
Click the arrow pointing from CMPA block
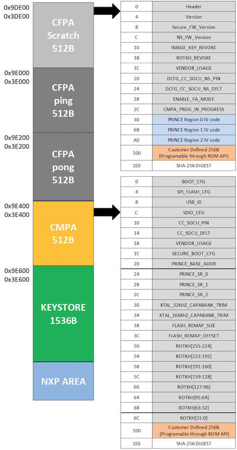point(107,212)
